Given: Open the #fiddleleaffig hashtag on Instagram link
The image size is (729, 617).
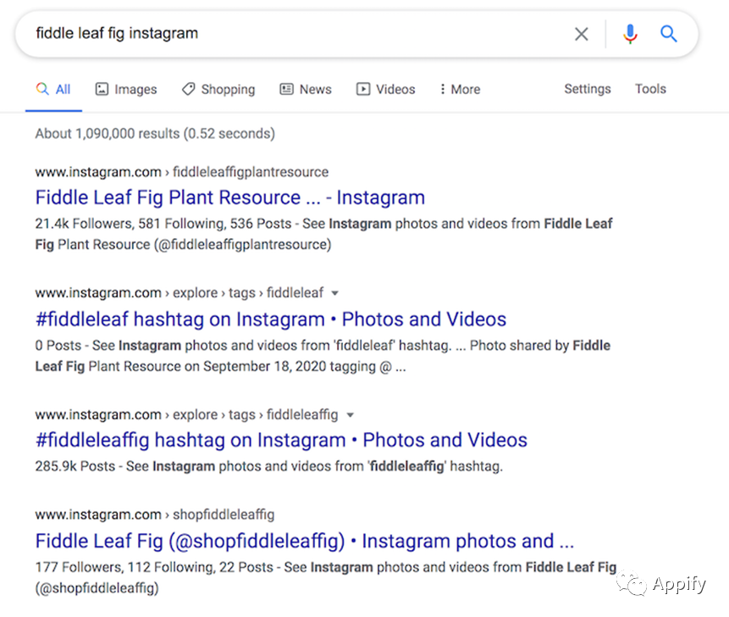Looking at the screenshot, I should click(281, 440).
